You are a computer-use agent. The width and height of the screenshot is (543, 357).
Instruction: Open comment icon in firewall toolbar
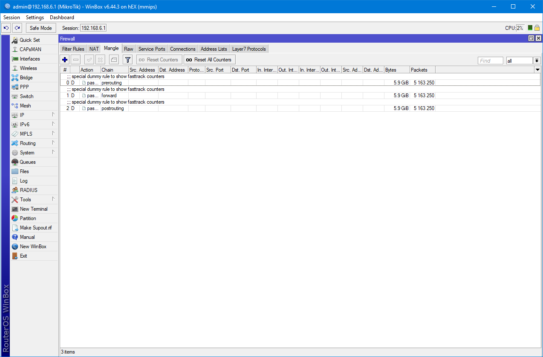[114, 60]
